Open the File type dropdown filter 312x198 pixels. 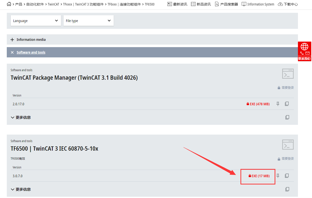pos(89,21)
